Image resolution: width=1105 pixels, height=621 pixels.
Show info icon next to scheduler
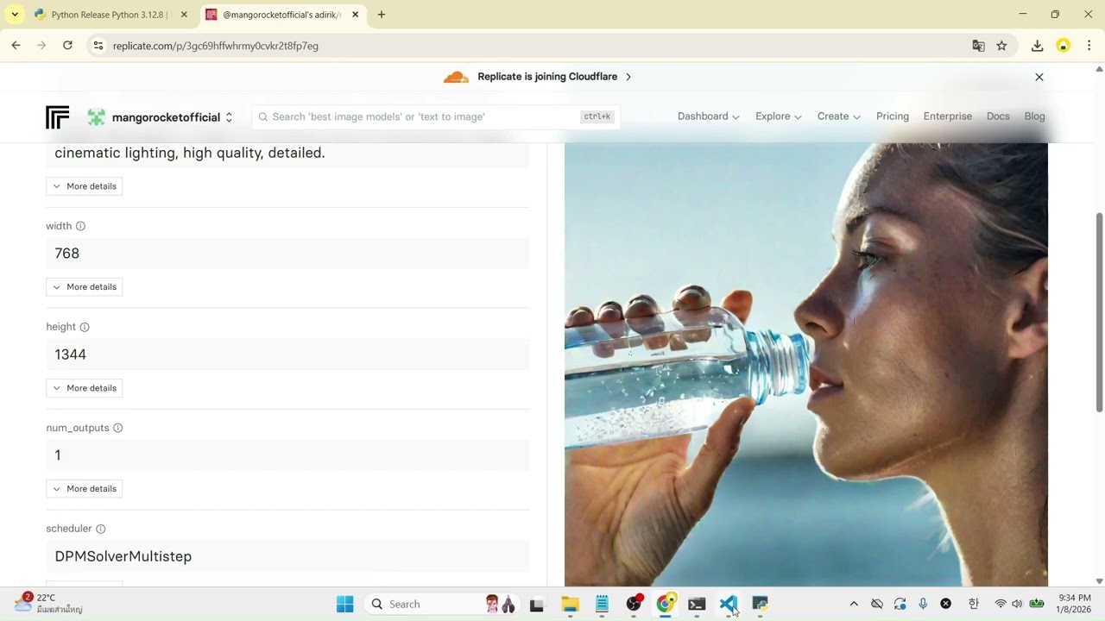pyautogui.click(x=100, y=529)
